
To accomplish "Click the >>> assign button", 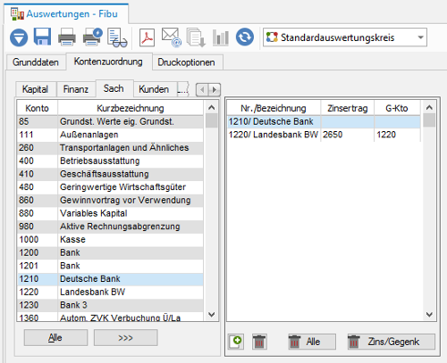I will [125, 337].
